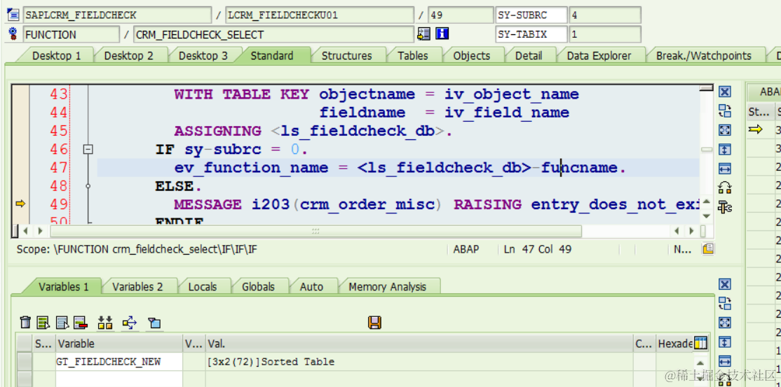This screenshot has height=387, width=781.
Task: Click the information icon next to CRM_FIELDCHECK_SELECT
Action: click(442, 34)
